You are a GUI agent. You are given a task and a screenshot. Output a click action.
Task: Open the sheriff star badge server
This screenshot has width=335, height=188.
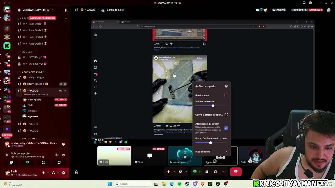point(7,37)
